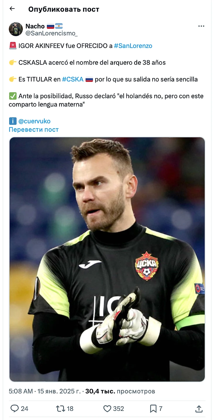Open the @cuervuko mention

coord(34,121)
